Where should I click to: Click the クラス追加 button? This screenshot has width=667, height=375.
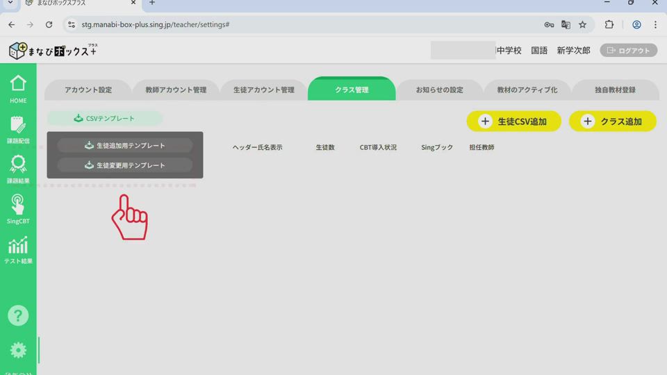[612, 122]
